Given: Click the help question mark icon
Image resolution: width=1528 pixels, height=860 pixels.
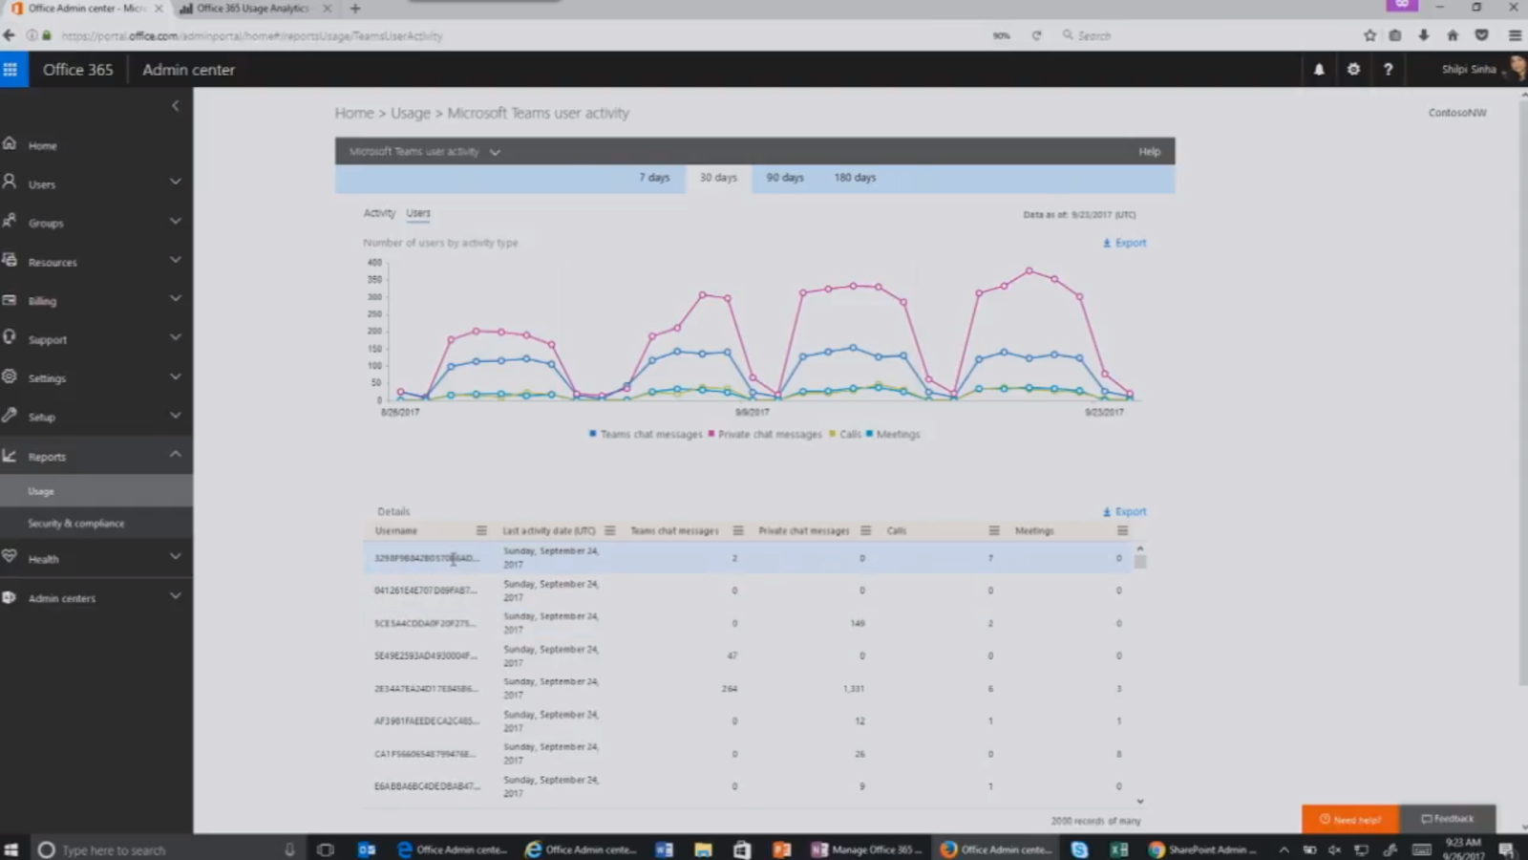Looking at the screenshot, I should (1388, 70).
